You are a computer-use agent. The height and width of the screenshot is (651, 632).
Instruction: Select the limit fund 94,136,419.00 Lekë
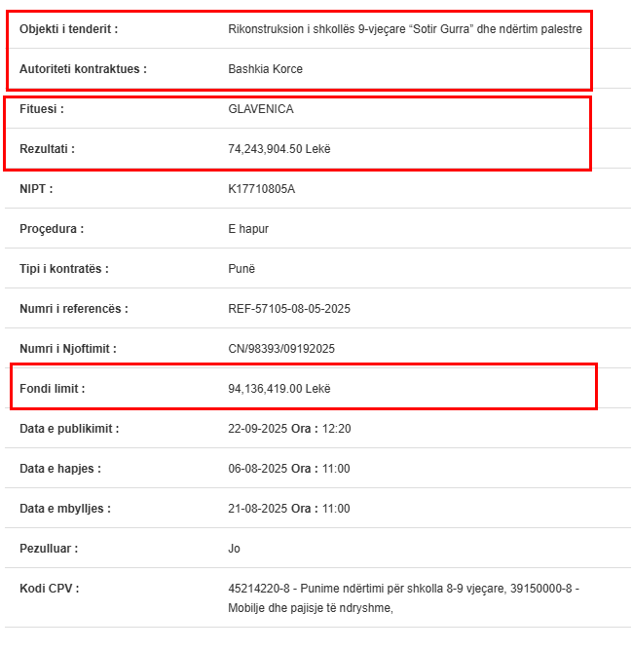279,389
